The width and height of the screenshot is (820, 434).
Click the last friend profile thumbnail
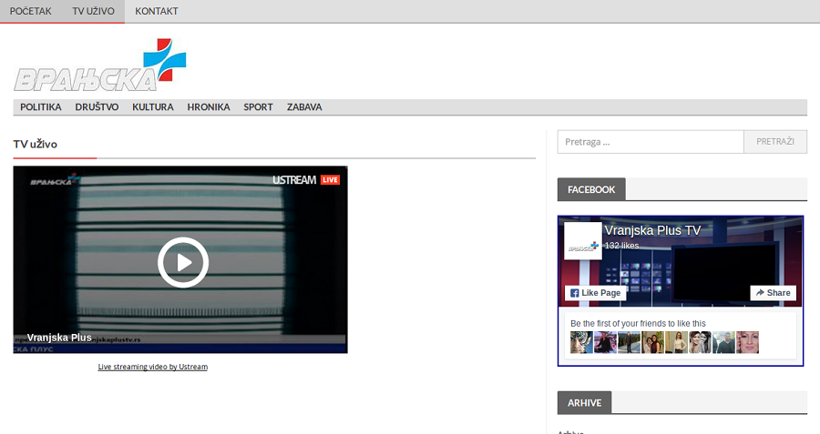click(747, 342)
